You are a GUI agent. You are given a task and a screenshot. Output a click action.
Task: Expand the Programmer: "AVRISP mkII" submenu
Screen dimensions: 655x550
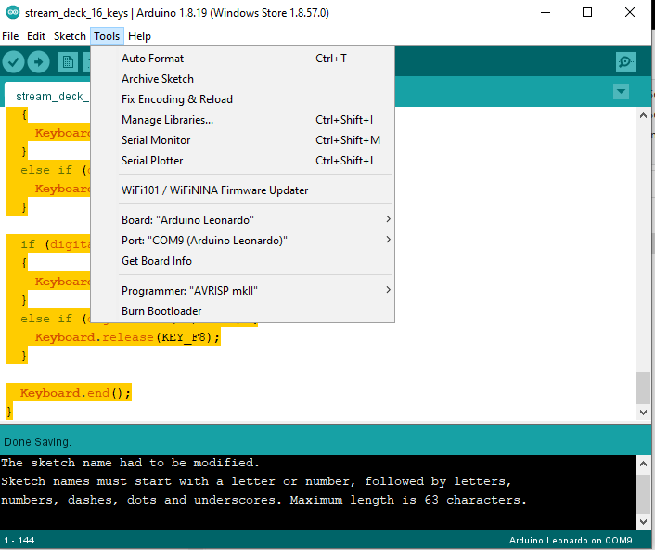pyautogui.click(x=255, y=290)
